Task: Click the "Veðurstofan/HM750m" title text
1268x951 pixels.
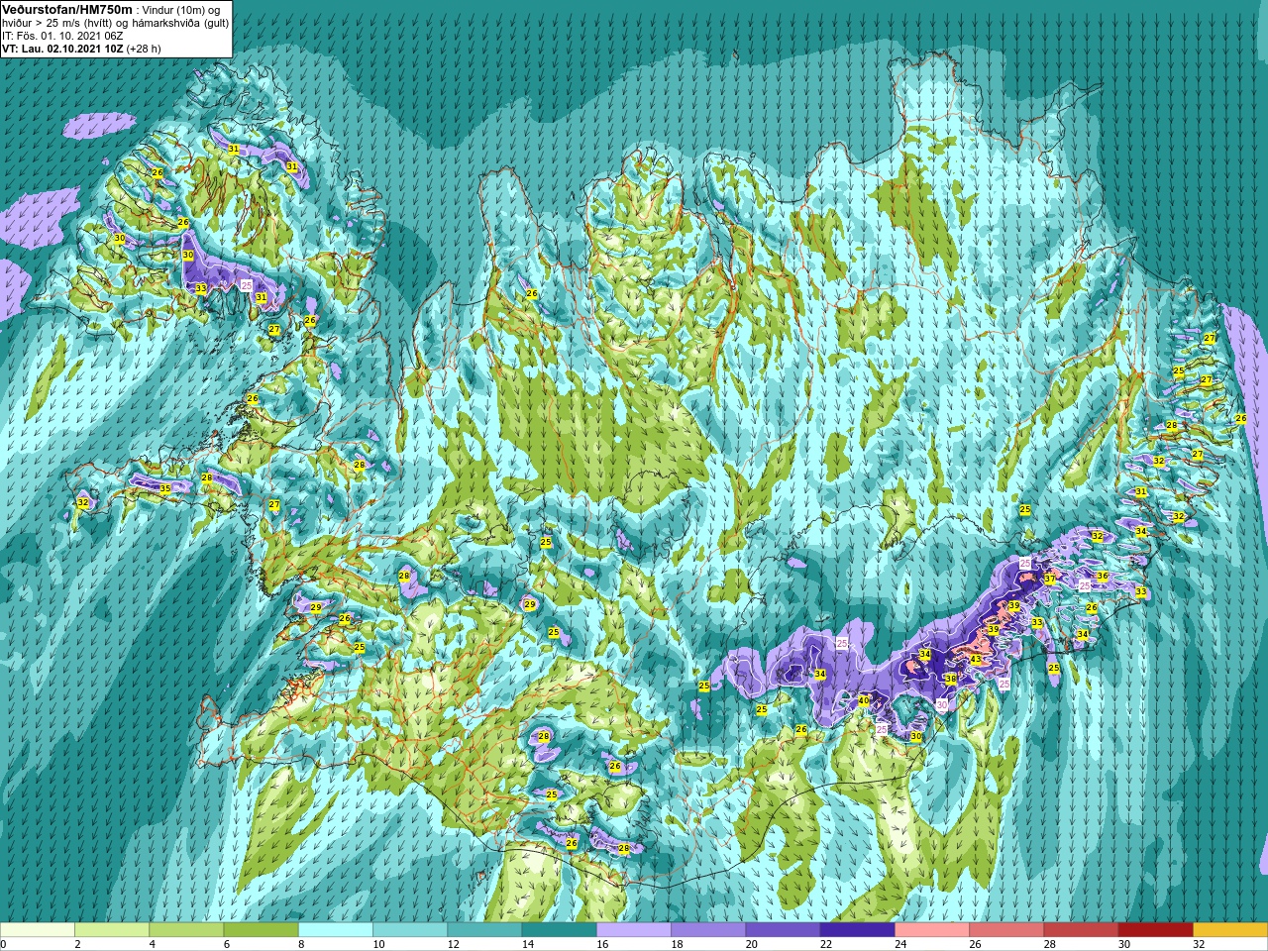Action: point(67,9)
